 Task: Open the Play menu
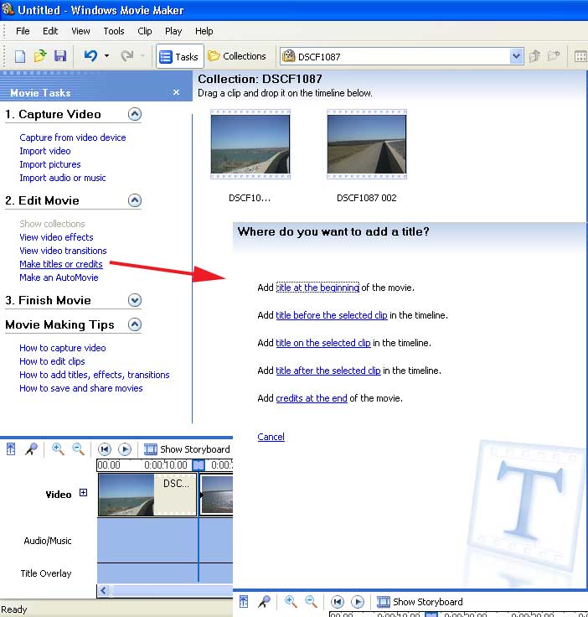pos(173,31)
